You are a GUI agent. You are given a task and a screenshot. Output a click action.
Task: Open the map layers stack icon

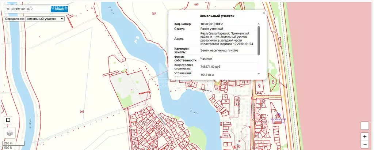(x=8, y=133)
